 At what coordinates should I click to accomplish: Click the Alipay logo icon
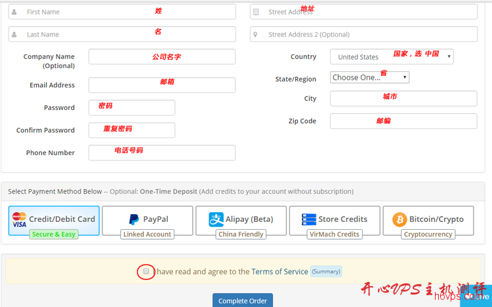point(216,219)
